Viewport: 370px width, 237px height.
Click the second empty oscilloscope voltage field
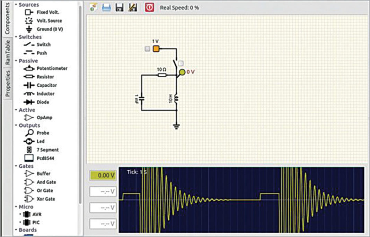point(103,208)
